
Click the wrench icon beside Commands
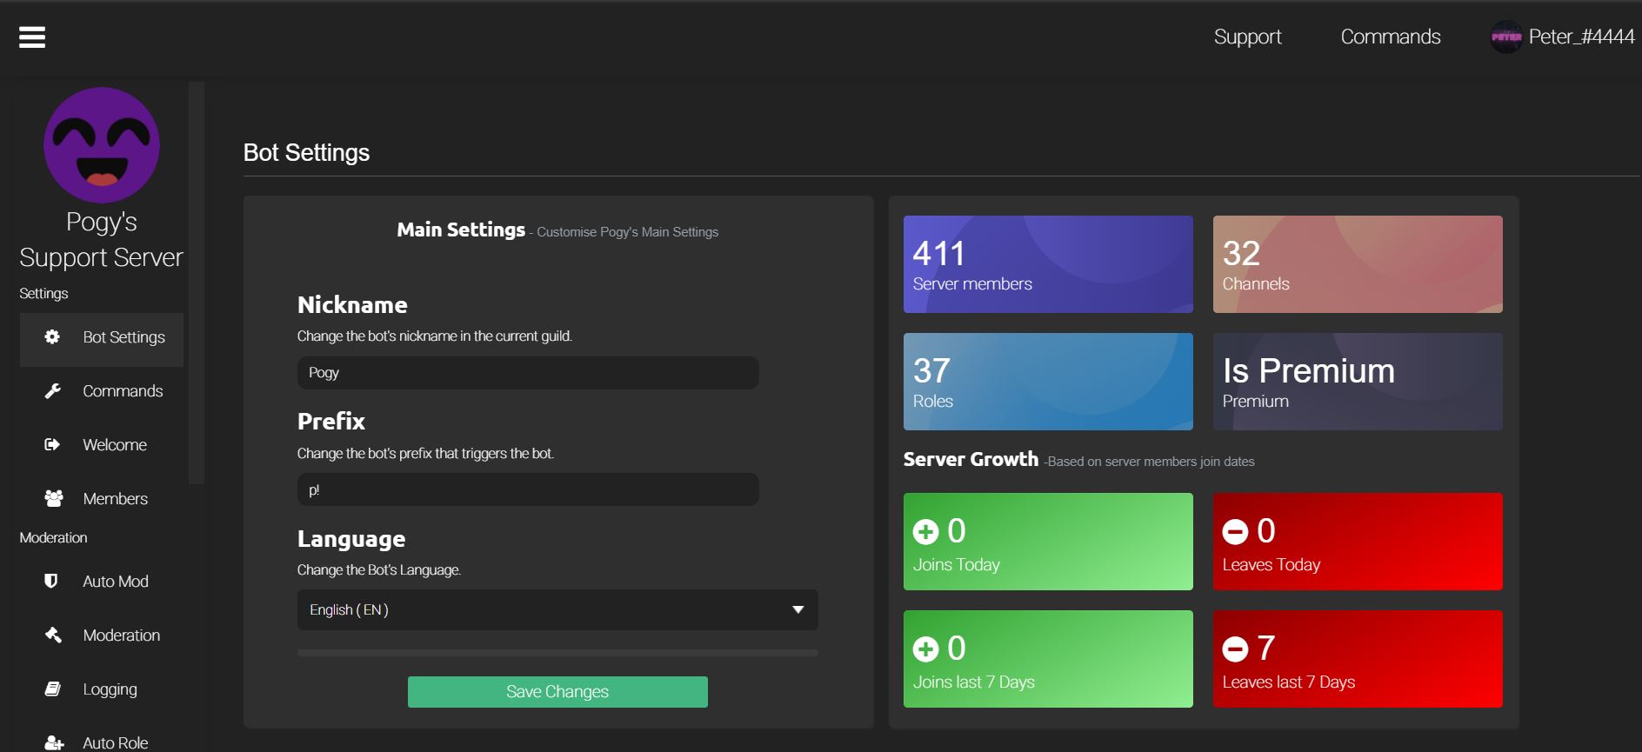52,391
